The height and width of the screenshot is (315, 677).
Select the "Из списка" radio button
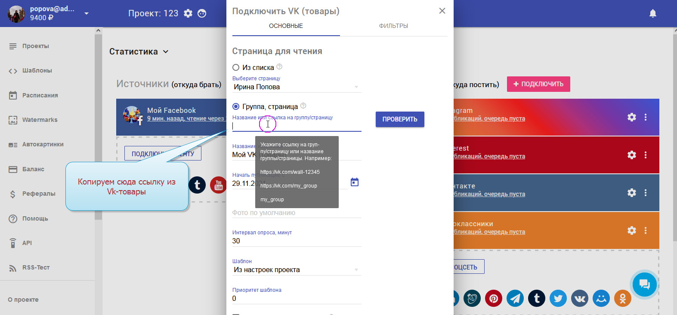[x=236, y=67]
